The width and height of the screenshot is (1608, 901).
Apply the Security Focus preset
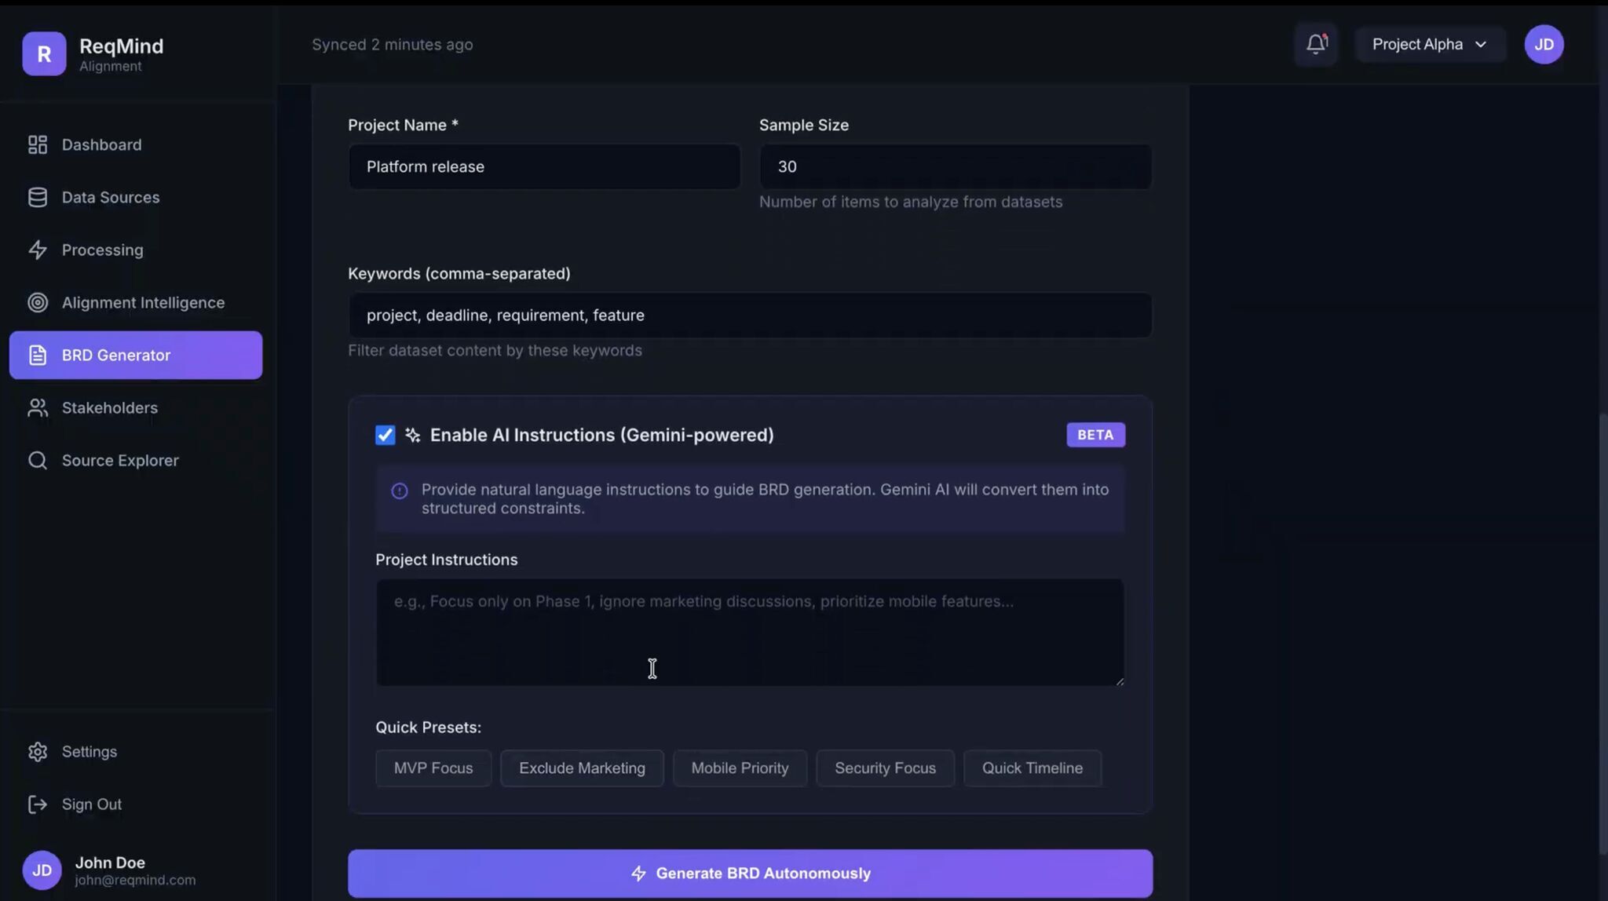(x=885, y=768)
